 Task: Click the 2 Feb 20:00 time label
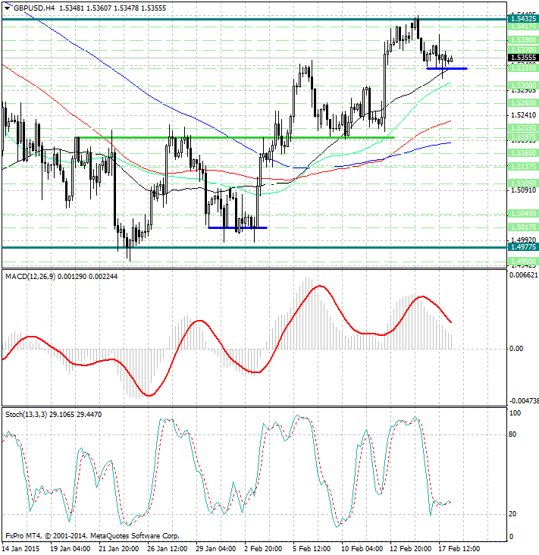(x=264, y=549)
